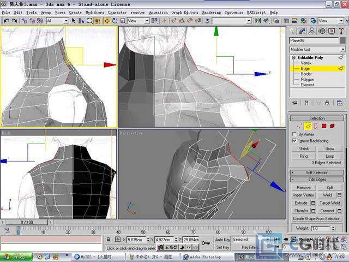Open the Graph Editors menu
Screen dimensions: 349x262
pos(184,12)
